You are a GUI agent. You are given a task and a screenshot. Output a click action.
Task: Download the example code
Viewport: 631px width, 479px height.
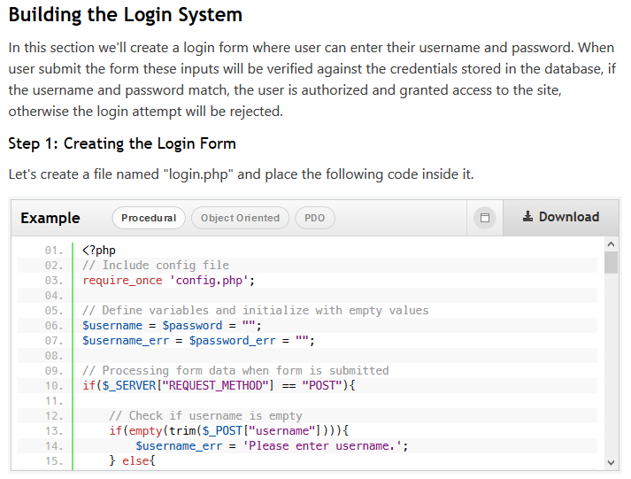pos(561,217)
